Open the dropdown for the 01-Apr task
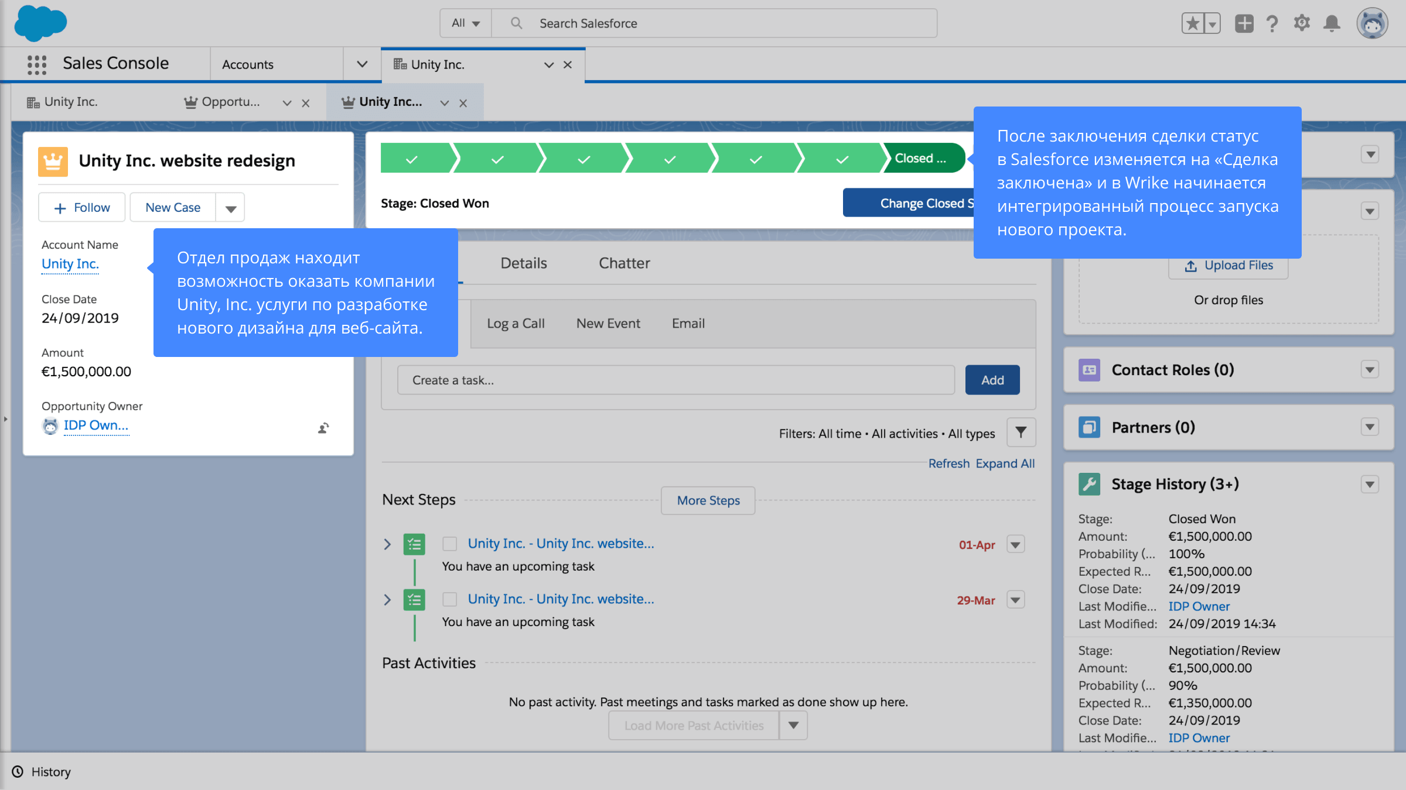 (x=1015, y=544)
